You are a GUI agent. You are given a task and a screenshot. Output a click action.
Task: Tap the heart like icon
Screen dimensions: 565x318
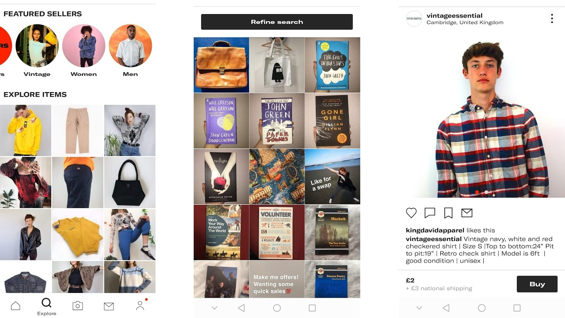pyautogui.click(x=411, y=213)
